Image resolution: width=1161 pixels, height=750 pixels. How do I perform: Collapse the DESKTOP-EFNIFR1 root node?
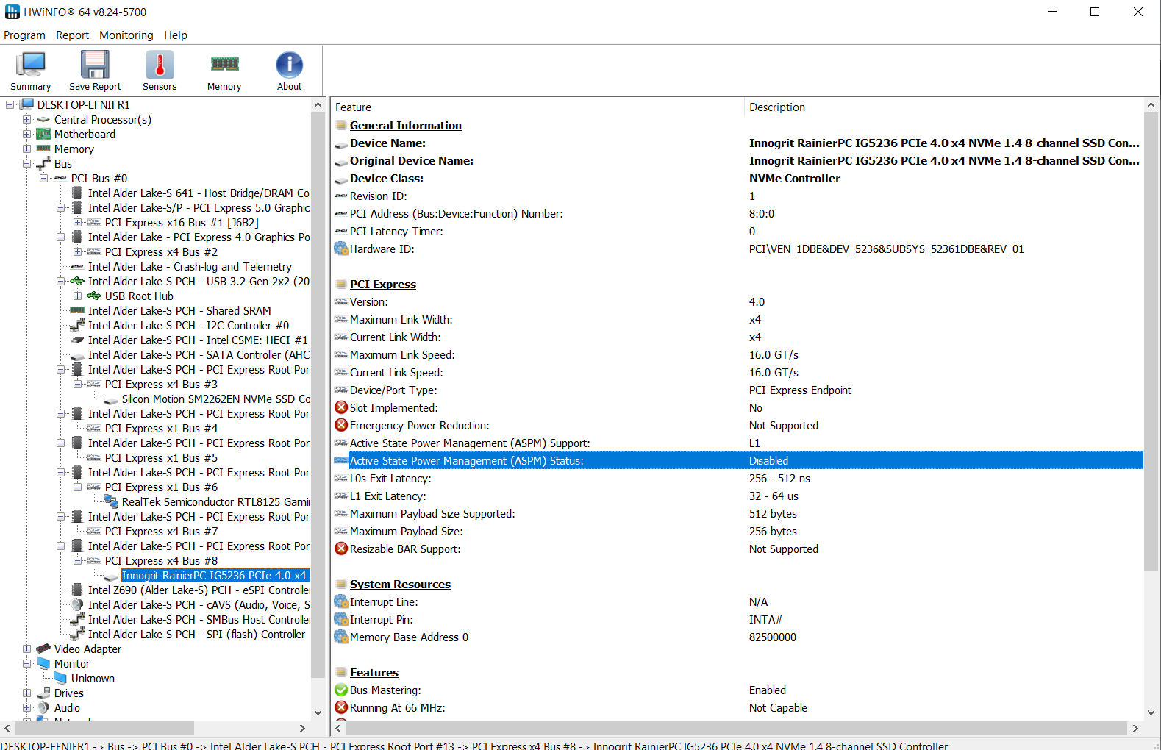[10, 104]
